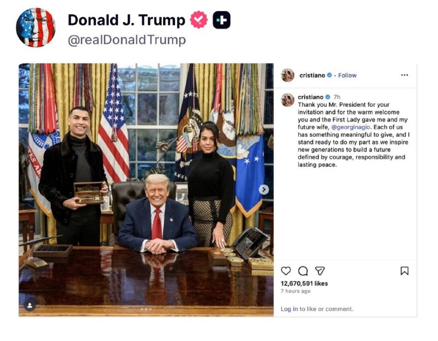This screenshot has height=341, width=438.
Task: Open cristiano avatar in post header
Action: point(287,75)
